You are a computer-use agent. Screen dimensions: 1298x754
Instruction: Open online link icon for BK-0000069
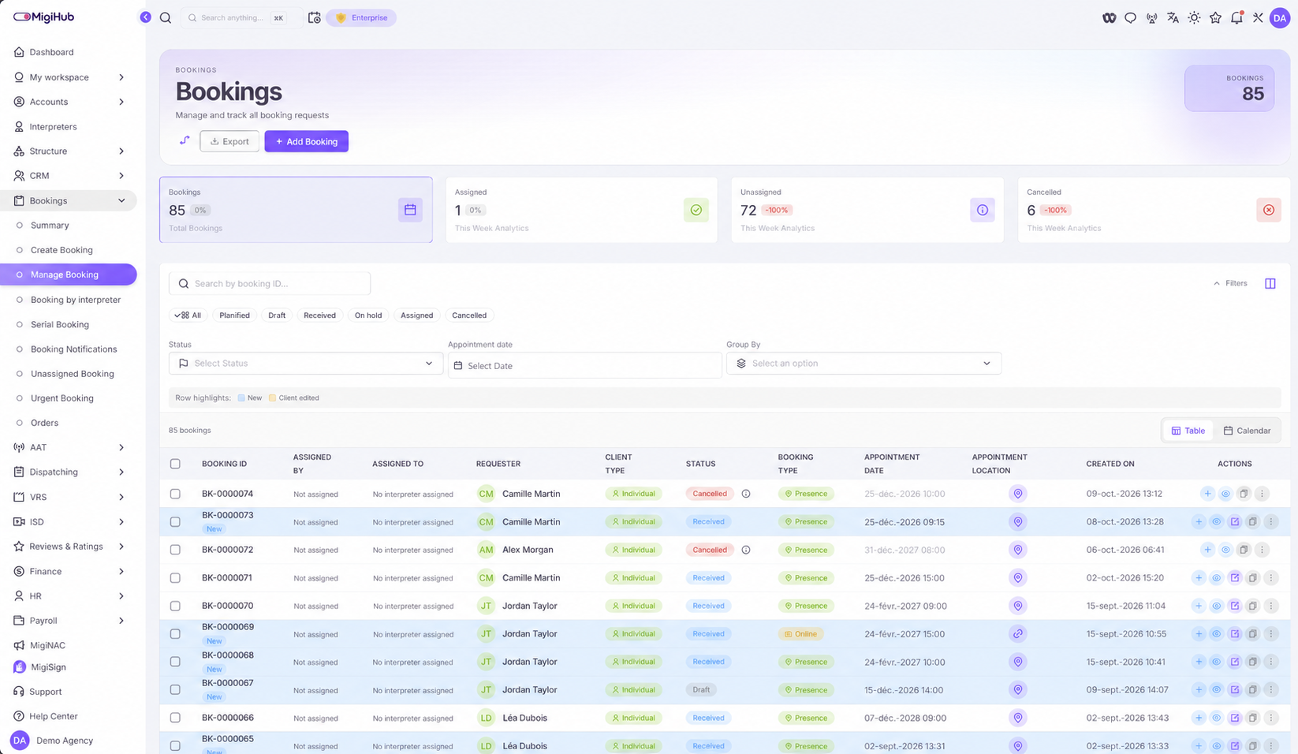pyautogui.click(x=1018, y=633)
